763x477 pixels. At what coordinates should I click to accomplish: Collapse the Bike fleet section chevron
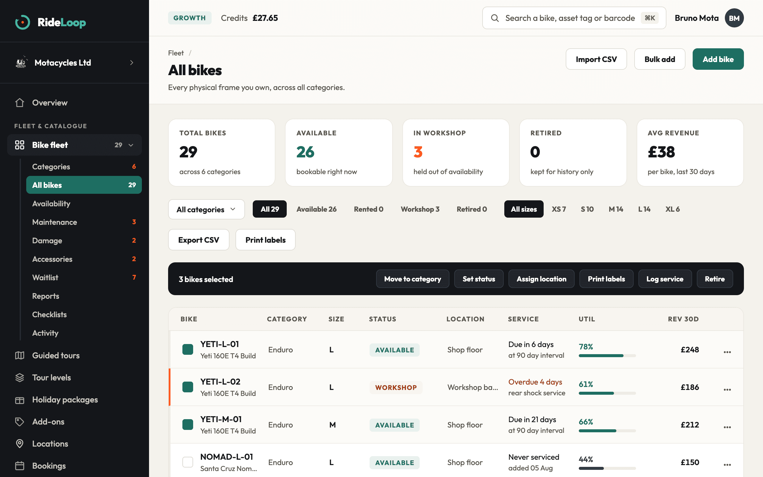click(131, 145)
